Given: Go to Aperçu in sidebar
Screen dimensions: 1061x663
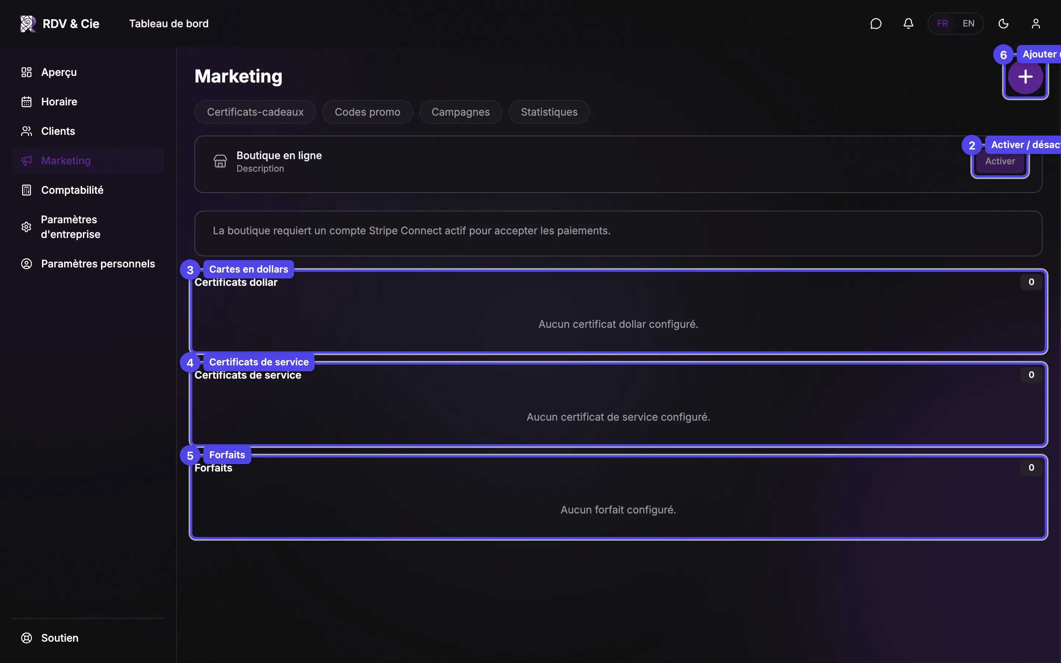Looking at the screenshot, I should 88,72.
